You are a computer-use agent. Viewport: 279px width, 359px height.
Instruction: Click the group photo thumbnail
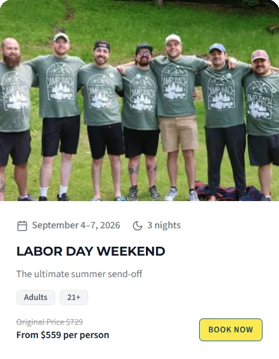pos(139,100)
